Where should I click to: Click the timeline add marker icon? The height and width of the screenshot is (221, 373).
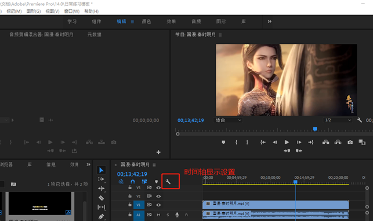[156, 182]
